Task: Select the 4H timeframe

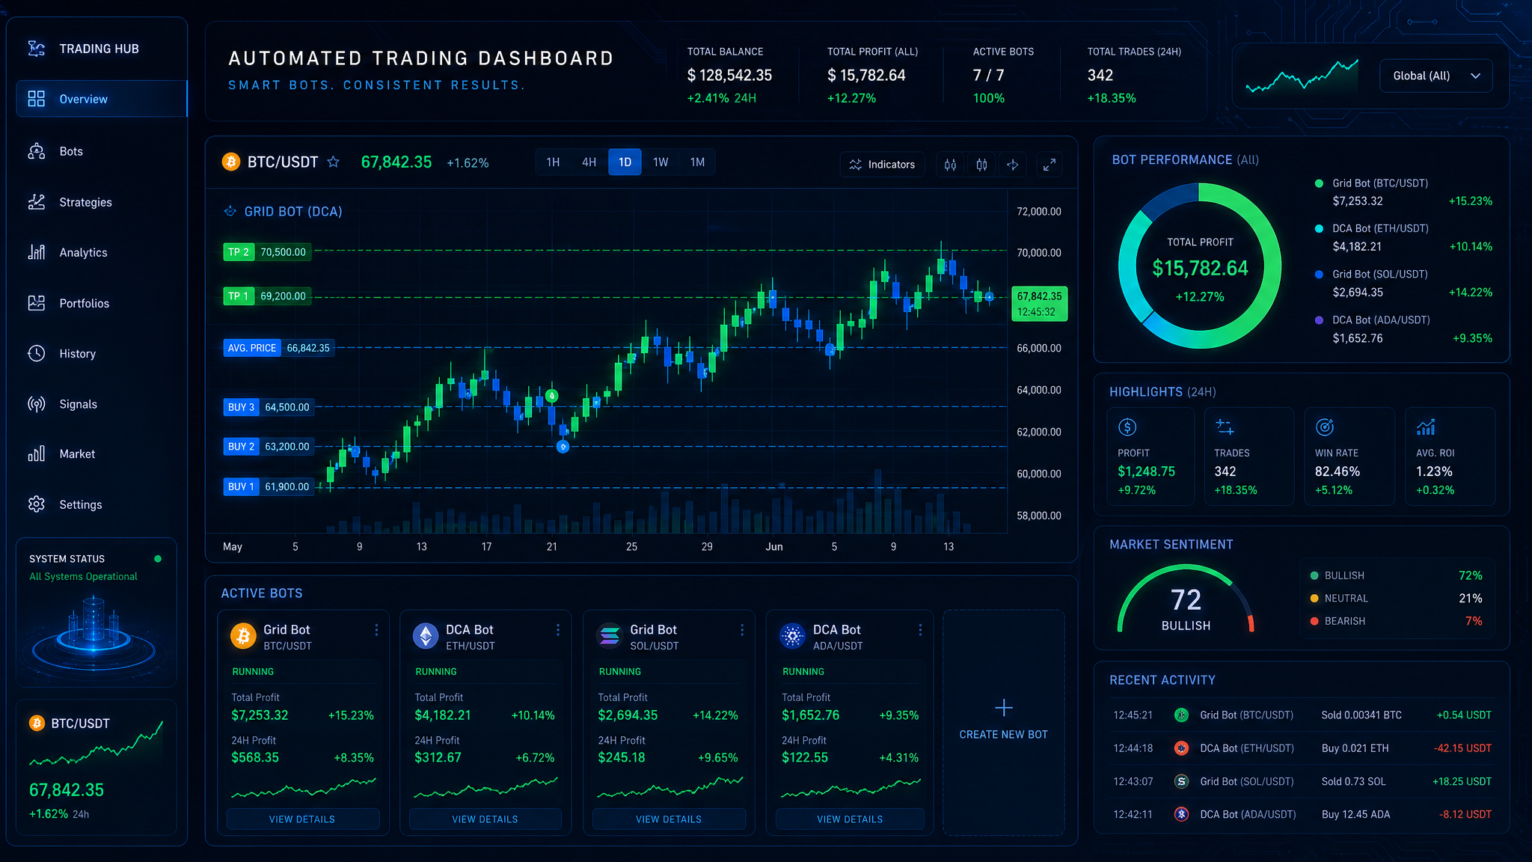Action: tap(589, 162)
